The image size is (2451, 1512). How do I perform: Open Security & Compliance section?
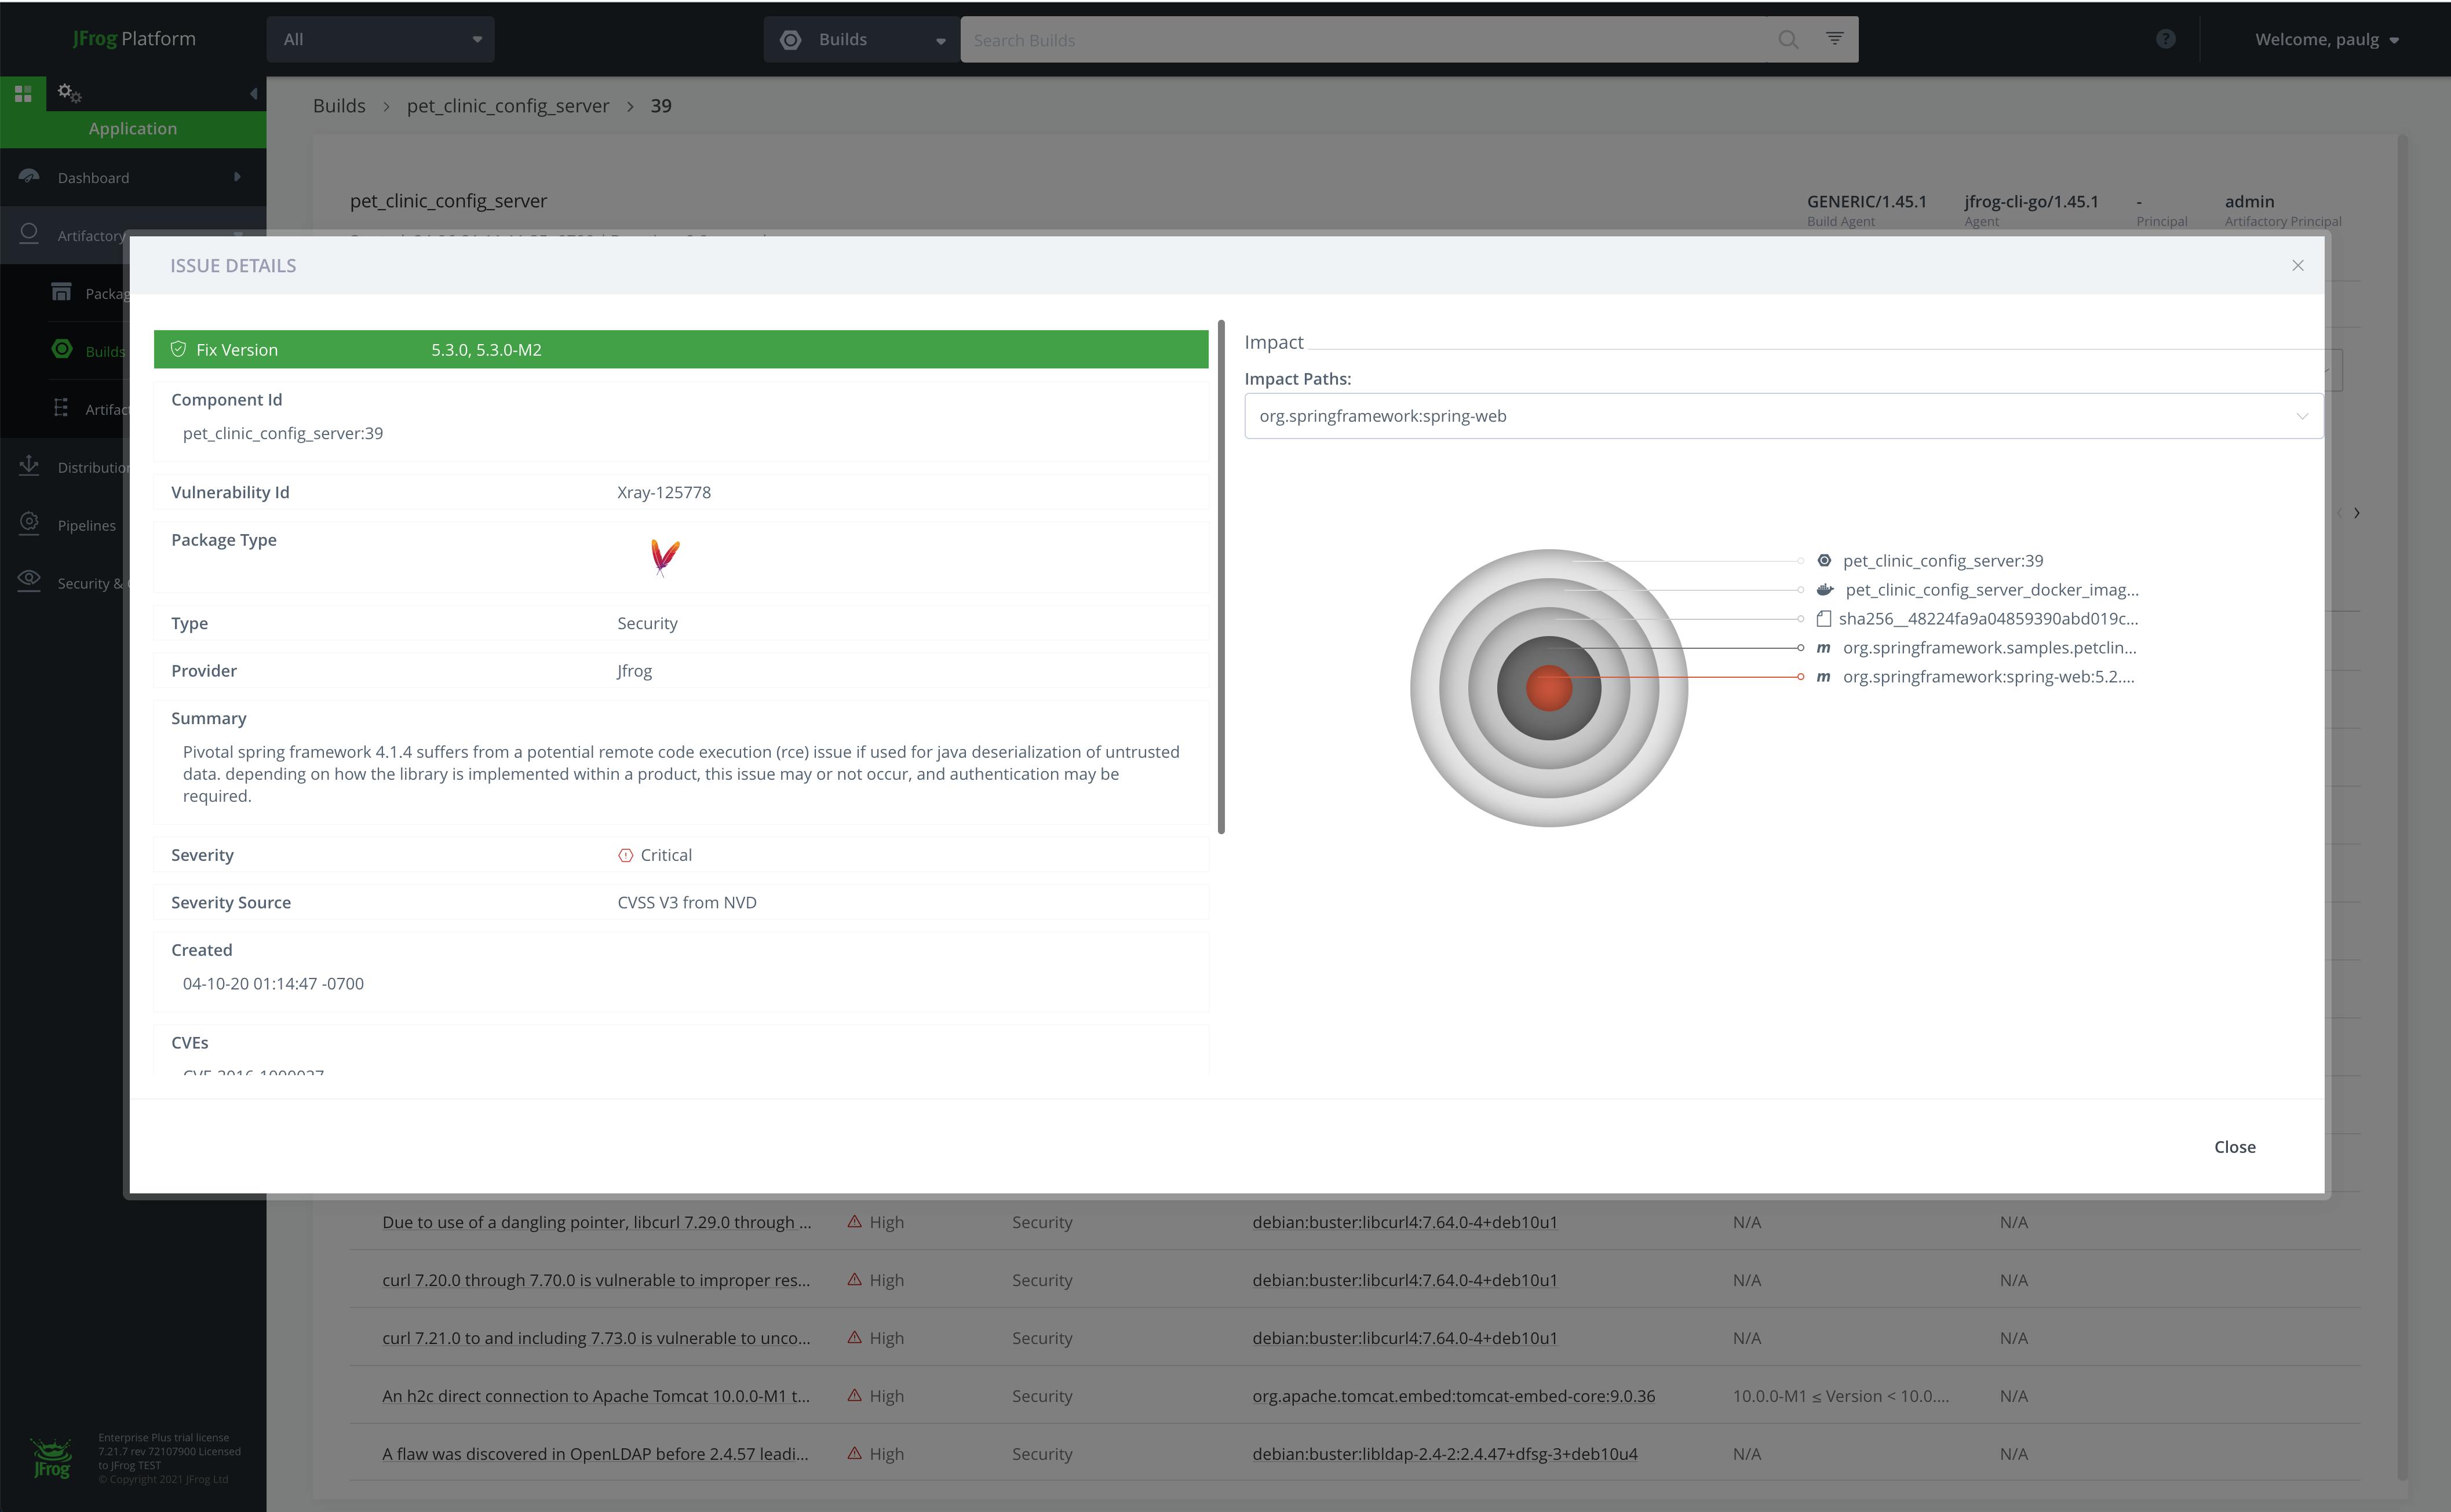tap(29, 581)
